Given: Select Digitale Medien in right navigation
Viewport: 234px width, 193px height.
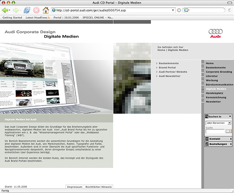Looking at the screenshot, I should tap(216, 89).
